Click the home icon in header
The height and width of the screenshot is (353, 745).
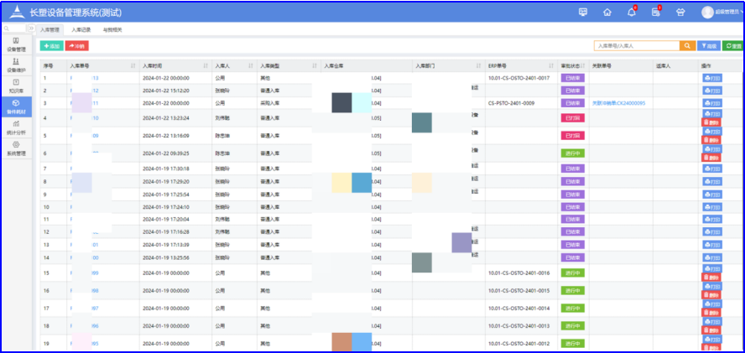click(607, 12)
